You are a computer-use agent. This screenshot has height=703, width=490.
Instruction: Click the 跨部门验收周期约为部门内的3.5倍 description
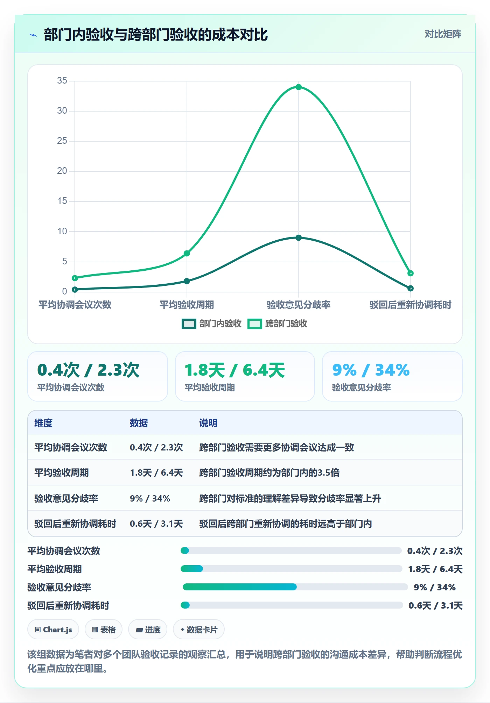pos(269,473)
